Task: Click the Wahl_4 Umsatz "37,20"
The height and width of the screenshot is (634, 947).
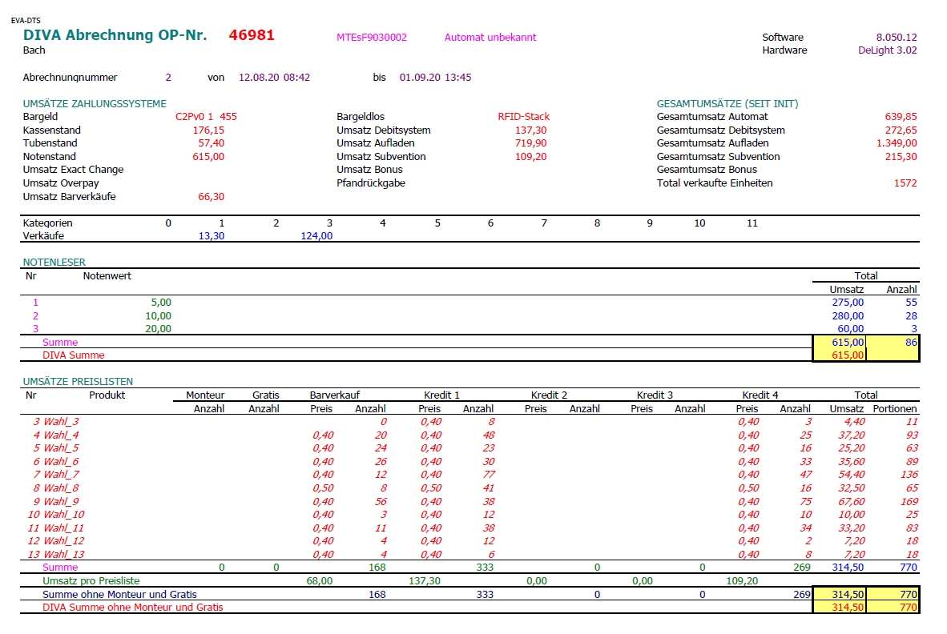Action: 852,435
